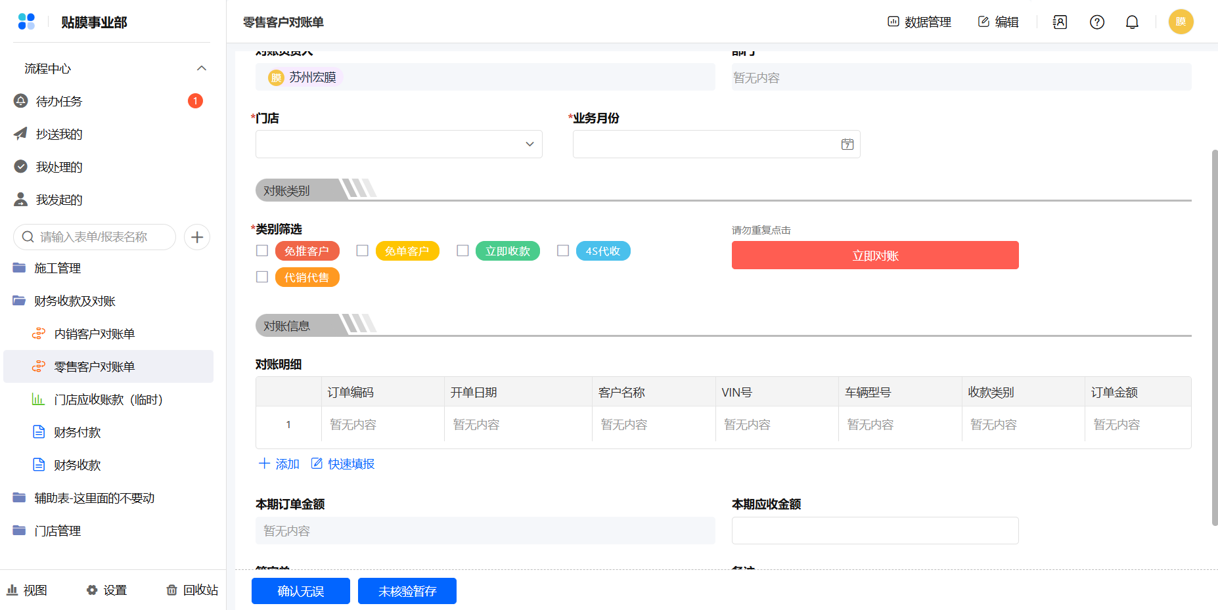Click the 编辑 button in the header
This screenshot has height=610, width=1218.
998,22
